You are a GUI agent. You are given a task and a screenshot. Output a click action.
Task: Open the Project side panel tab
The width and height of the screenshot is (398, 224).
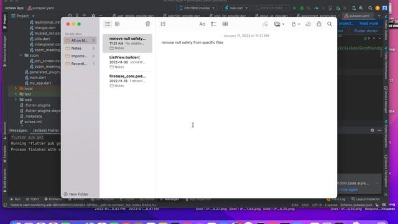[x=4, y=21]
